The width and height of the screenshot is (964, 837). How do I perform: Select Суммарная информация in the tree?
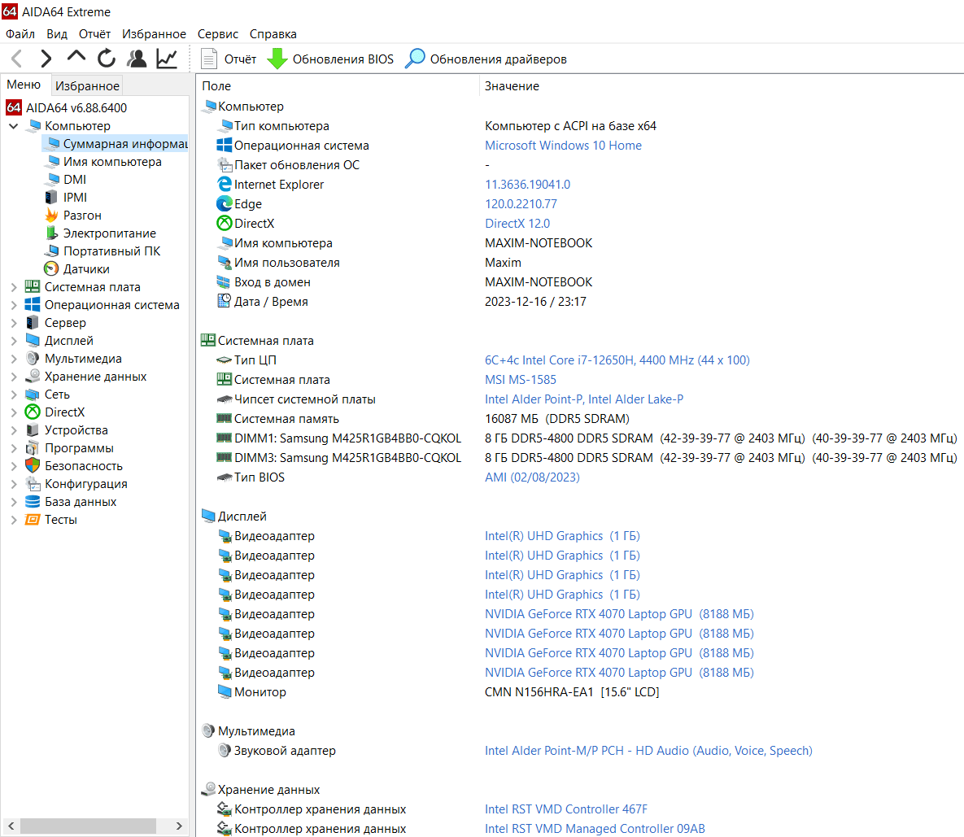tap(115, 143)
